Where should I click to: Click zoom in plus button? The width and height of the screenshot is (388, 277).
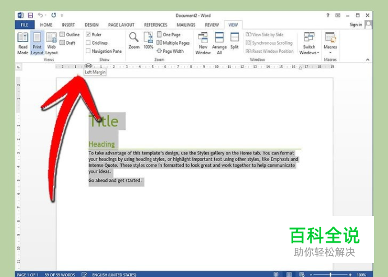(350, 275)
